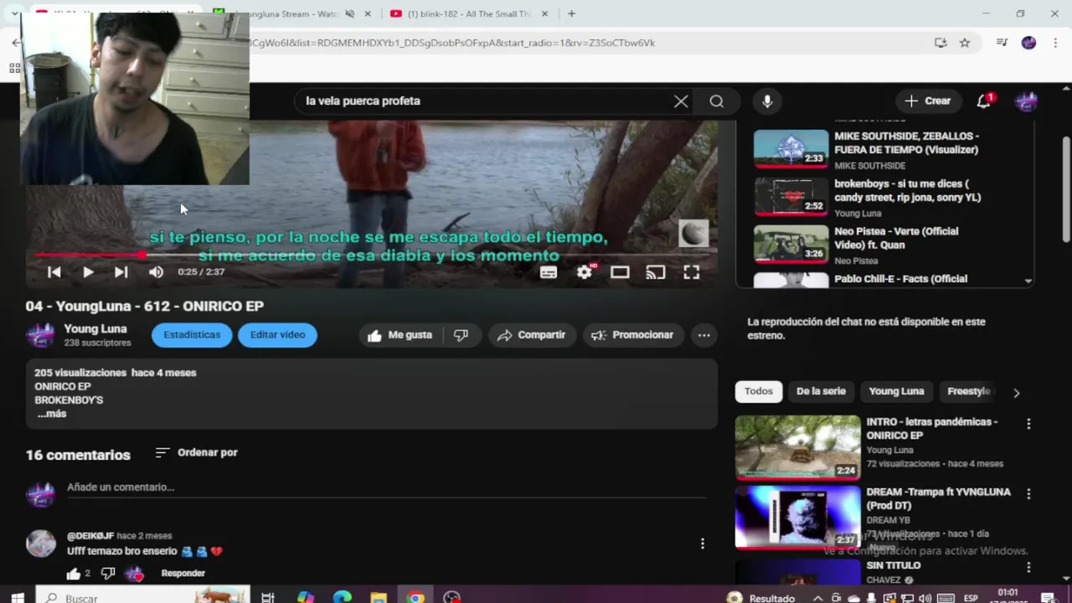Select the Todos filter chip
The width and height of the screenshot is (1072, 603).
click(x=759, y=391)
